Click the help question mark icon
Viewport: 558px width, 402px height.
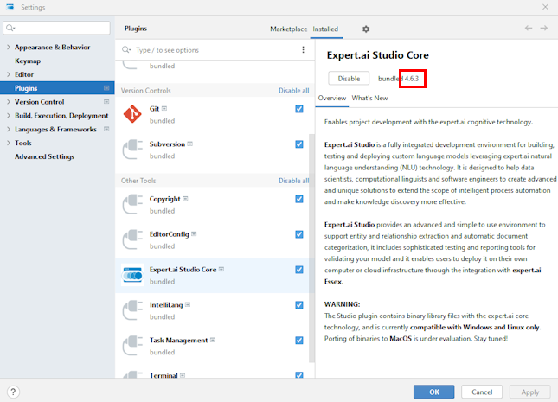pos(13,392)
